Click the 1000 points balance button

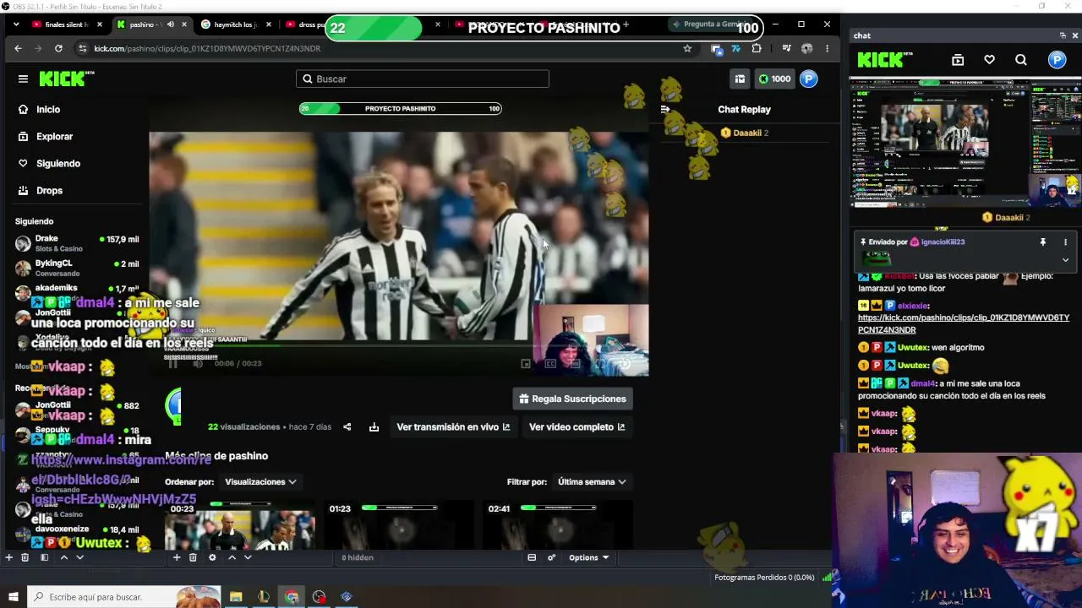[773, 79]
